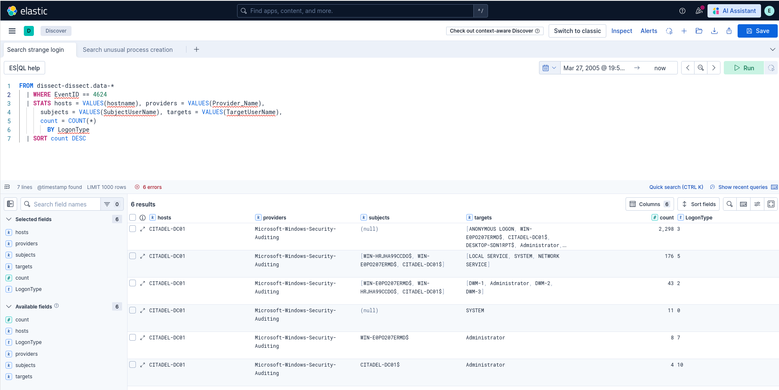This screenshot has height=390, width=779.
Task: Open the saved searches folder icon
Action: coord(699,31)
